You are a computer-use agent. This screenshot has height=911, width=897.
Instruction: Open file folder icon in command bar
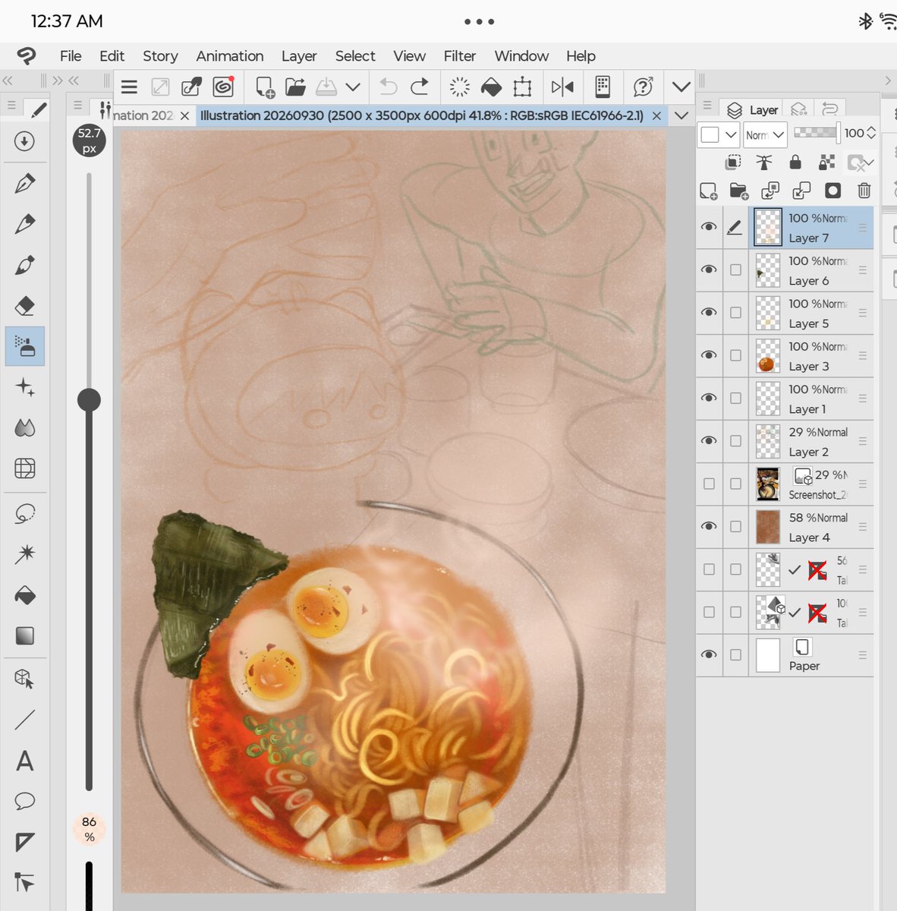295,87
